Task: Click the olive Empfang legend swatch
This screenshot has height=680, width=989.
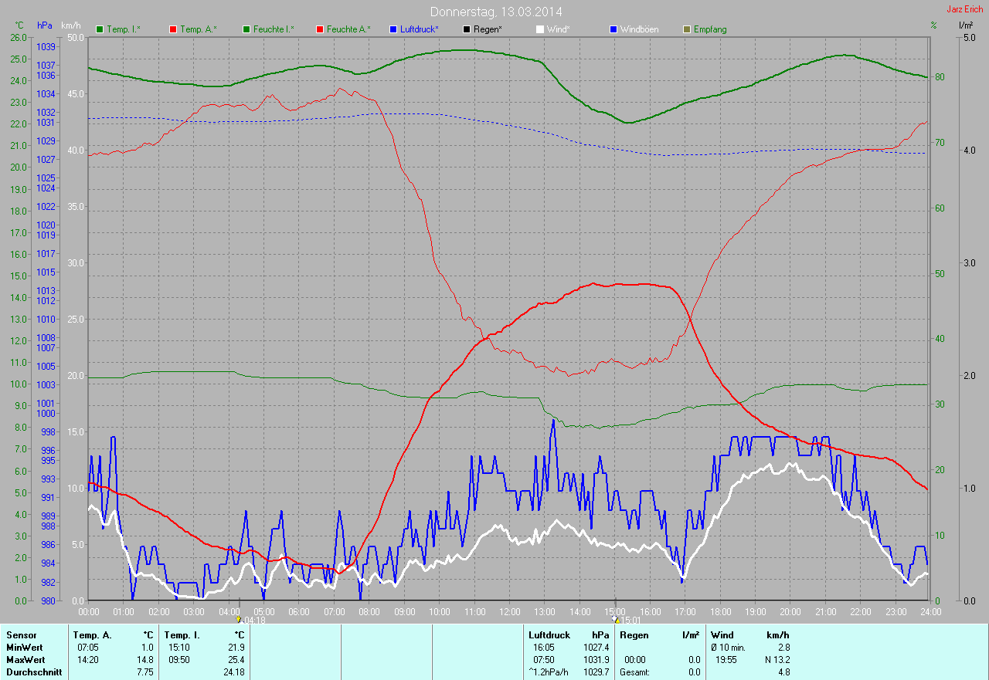Action: point(687,29)
